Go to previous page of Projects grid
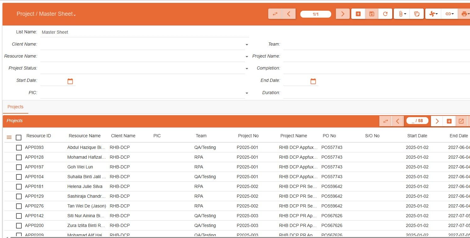 398,121
